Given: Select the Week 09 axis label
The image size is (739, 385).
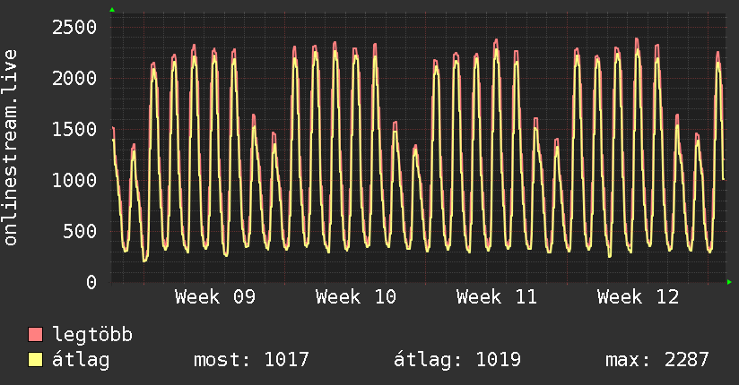Looking at the screenshot, I should (x=214, y=296).
